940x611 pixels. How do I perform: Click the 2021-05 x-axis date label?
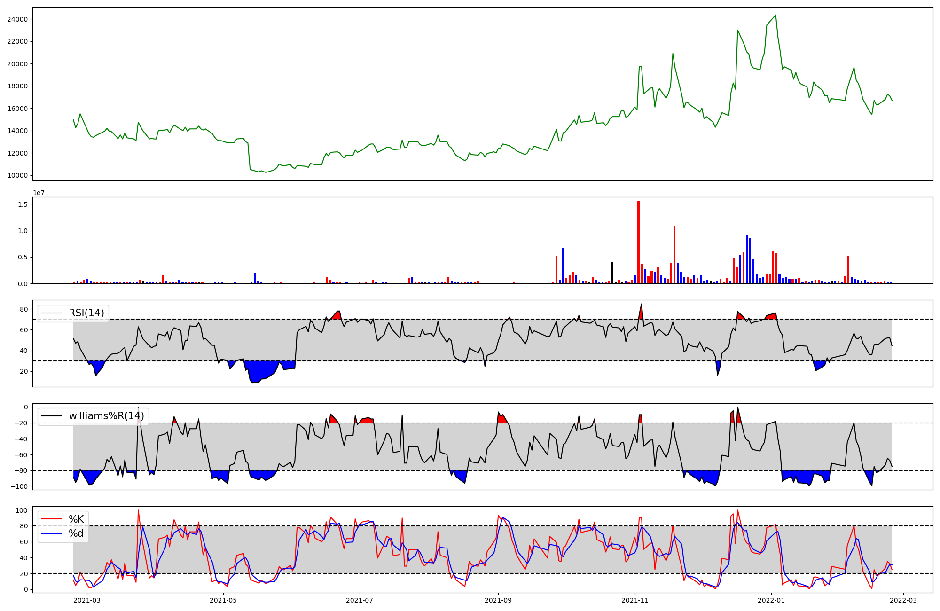223,600
